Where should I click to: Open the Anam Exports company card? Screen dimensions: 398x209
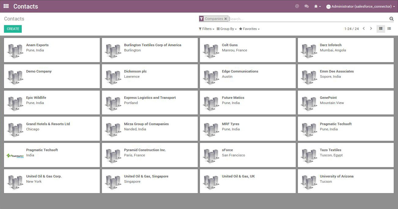52,50
